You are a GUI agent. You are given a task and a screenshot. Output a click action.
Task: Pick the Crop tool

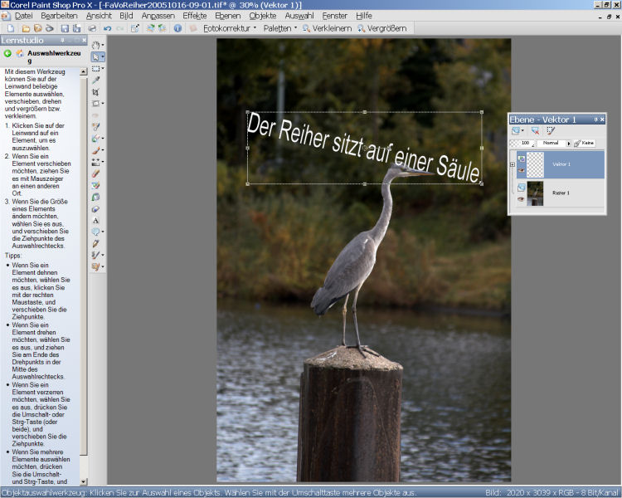[x=96, y=92]
